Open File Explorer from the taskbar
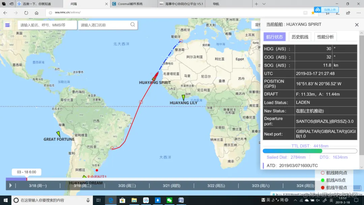This screenshot has height=205, width=364. (x=134, y=200)
